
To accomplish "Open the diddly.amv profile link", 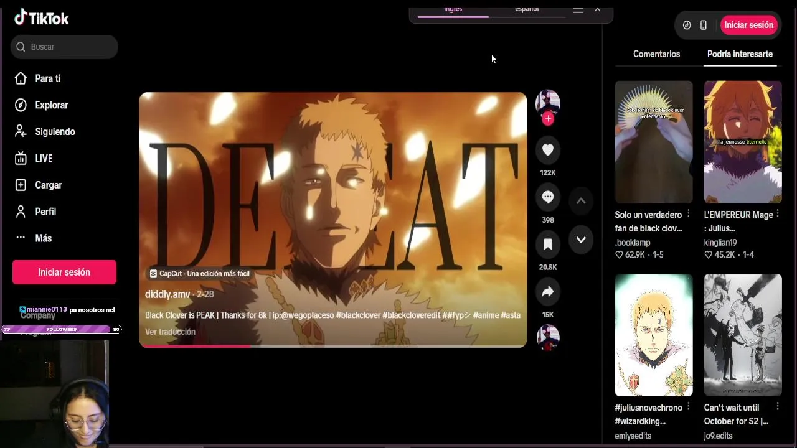I will (167, 294).
